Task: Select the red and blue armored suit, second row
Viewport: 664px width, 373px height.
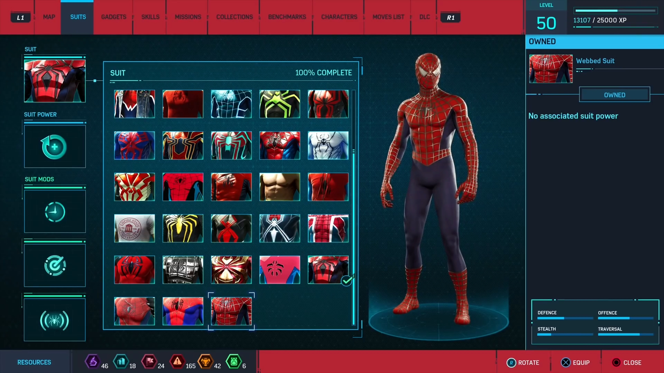Action: [x=280, y=145]
